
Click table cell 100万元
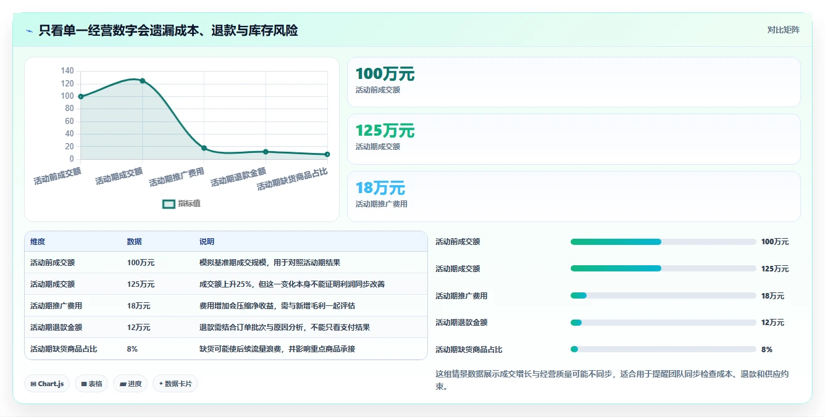click(x=141, y=262)
